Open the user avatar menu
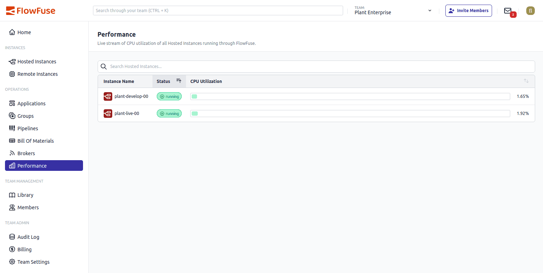Viewport: 543px width, 273px height. [530, 10]
